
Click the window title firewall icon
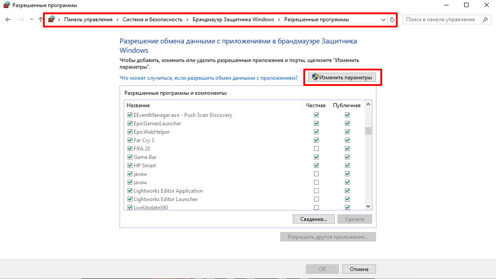pyautogui.click(x=6, y=5)
